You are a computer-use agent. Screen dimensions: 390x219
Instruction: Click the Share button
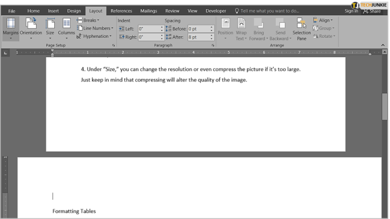(372, 11)
